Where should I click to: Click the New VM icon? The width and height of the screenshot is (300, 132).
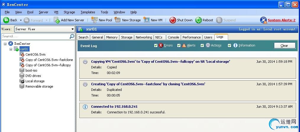click(146, 20)
